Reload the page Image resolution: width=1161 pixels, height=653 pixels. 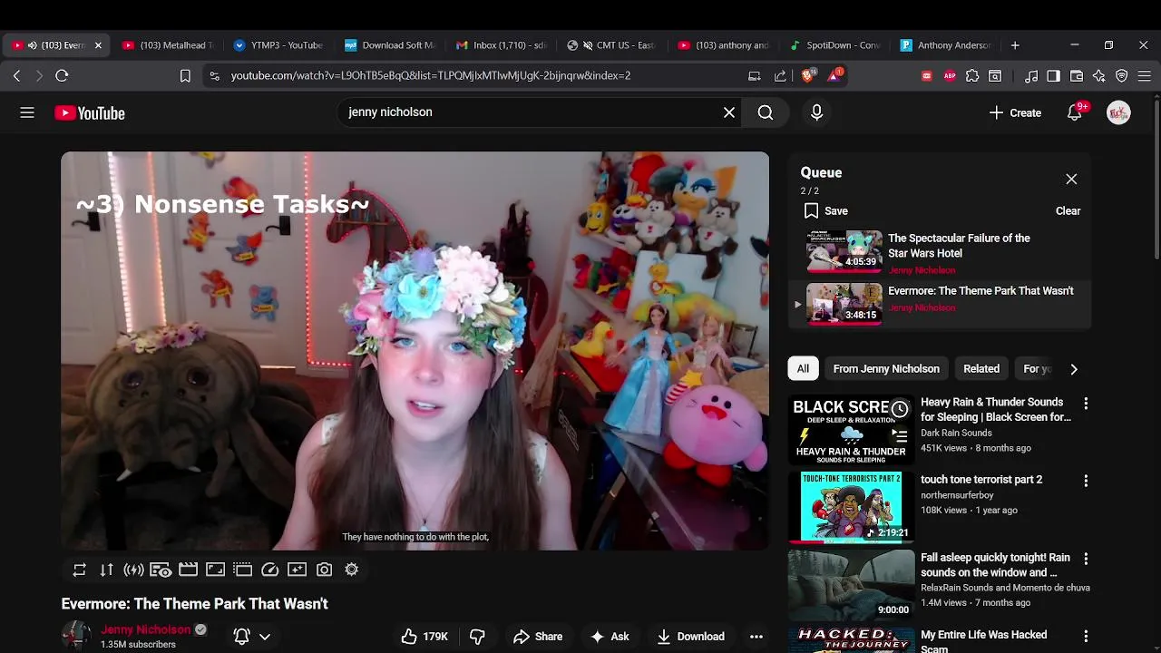(62, 76)
